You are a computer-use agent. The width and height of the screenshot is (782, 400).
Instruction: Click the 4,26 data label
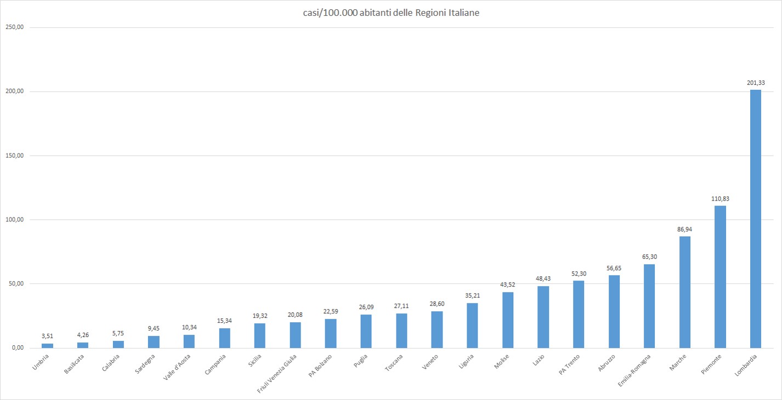pyautogui.click(x=83, y=335)
